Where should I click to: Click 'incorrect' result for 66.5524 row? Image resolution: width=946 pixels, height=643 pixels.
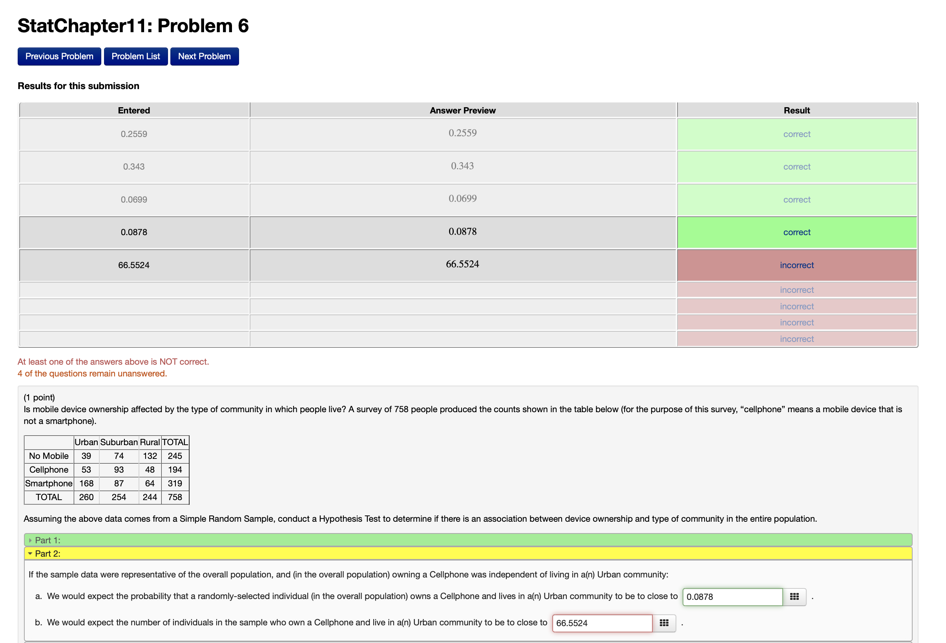click(x=796, y=265)
